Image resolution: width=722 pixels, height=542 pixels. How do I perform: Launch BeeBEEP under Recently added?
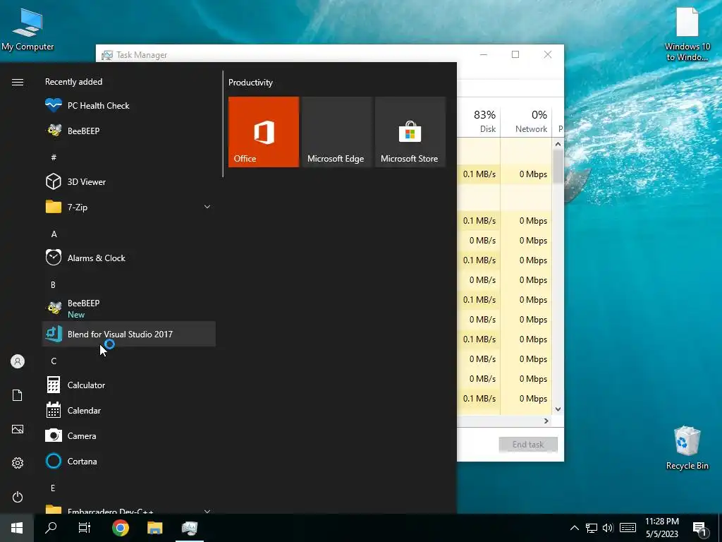128,131
